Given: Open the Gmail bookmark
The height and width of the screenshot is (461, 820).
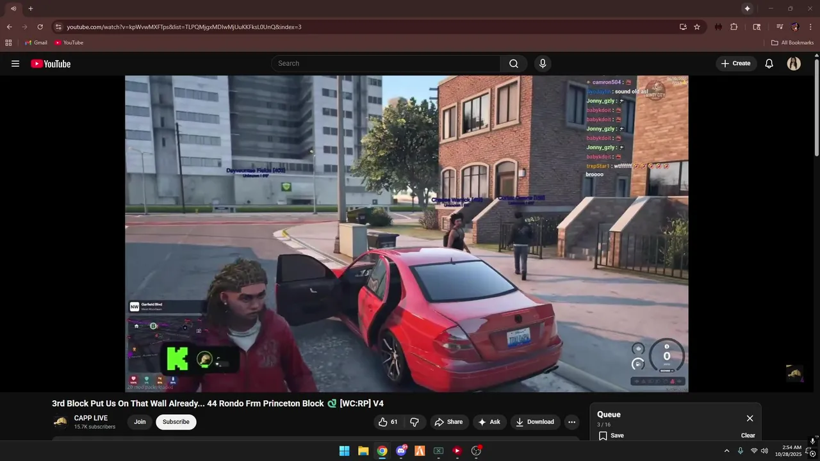Looking at the screenshot, I should 36,43.
